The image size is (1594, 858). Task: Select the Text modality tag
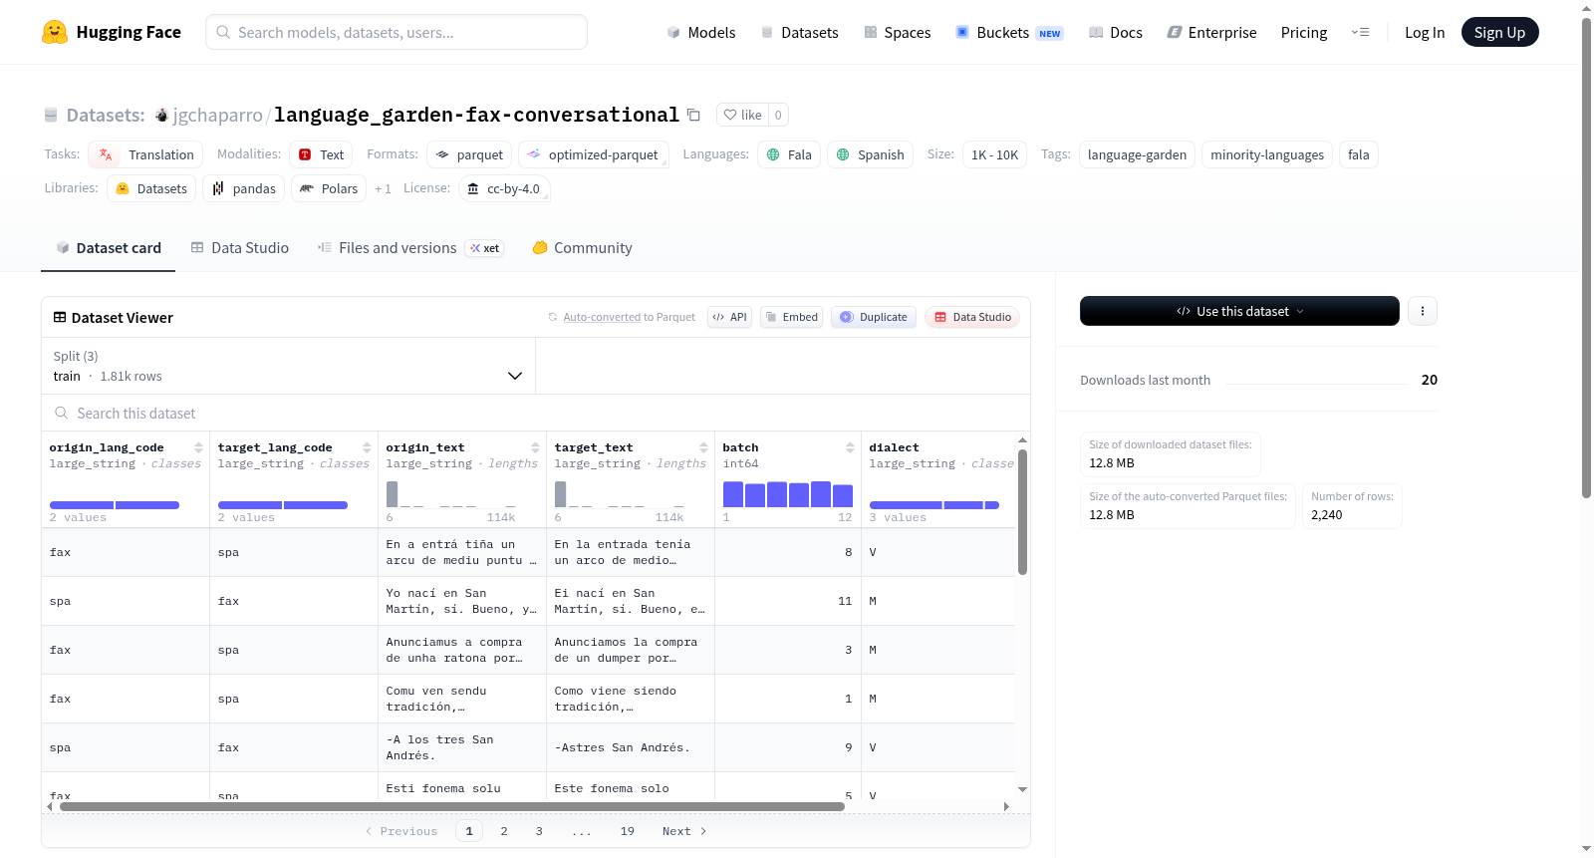pos(321,154)
